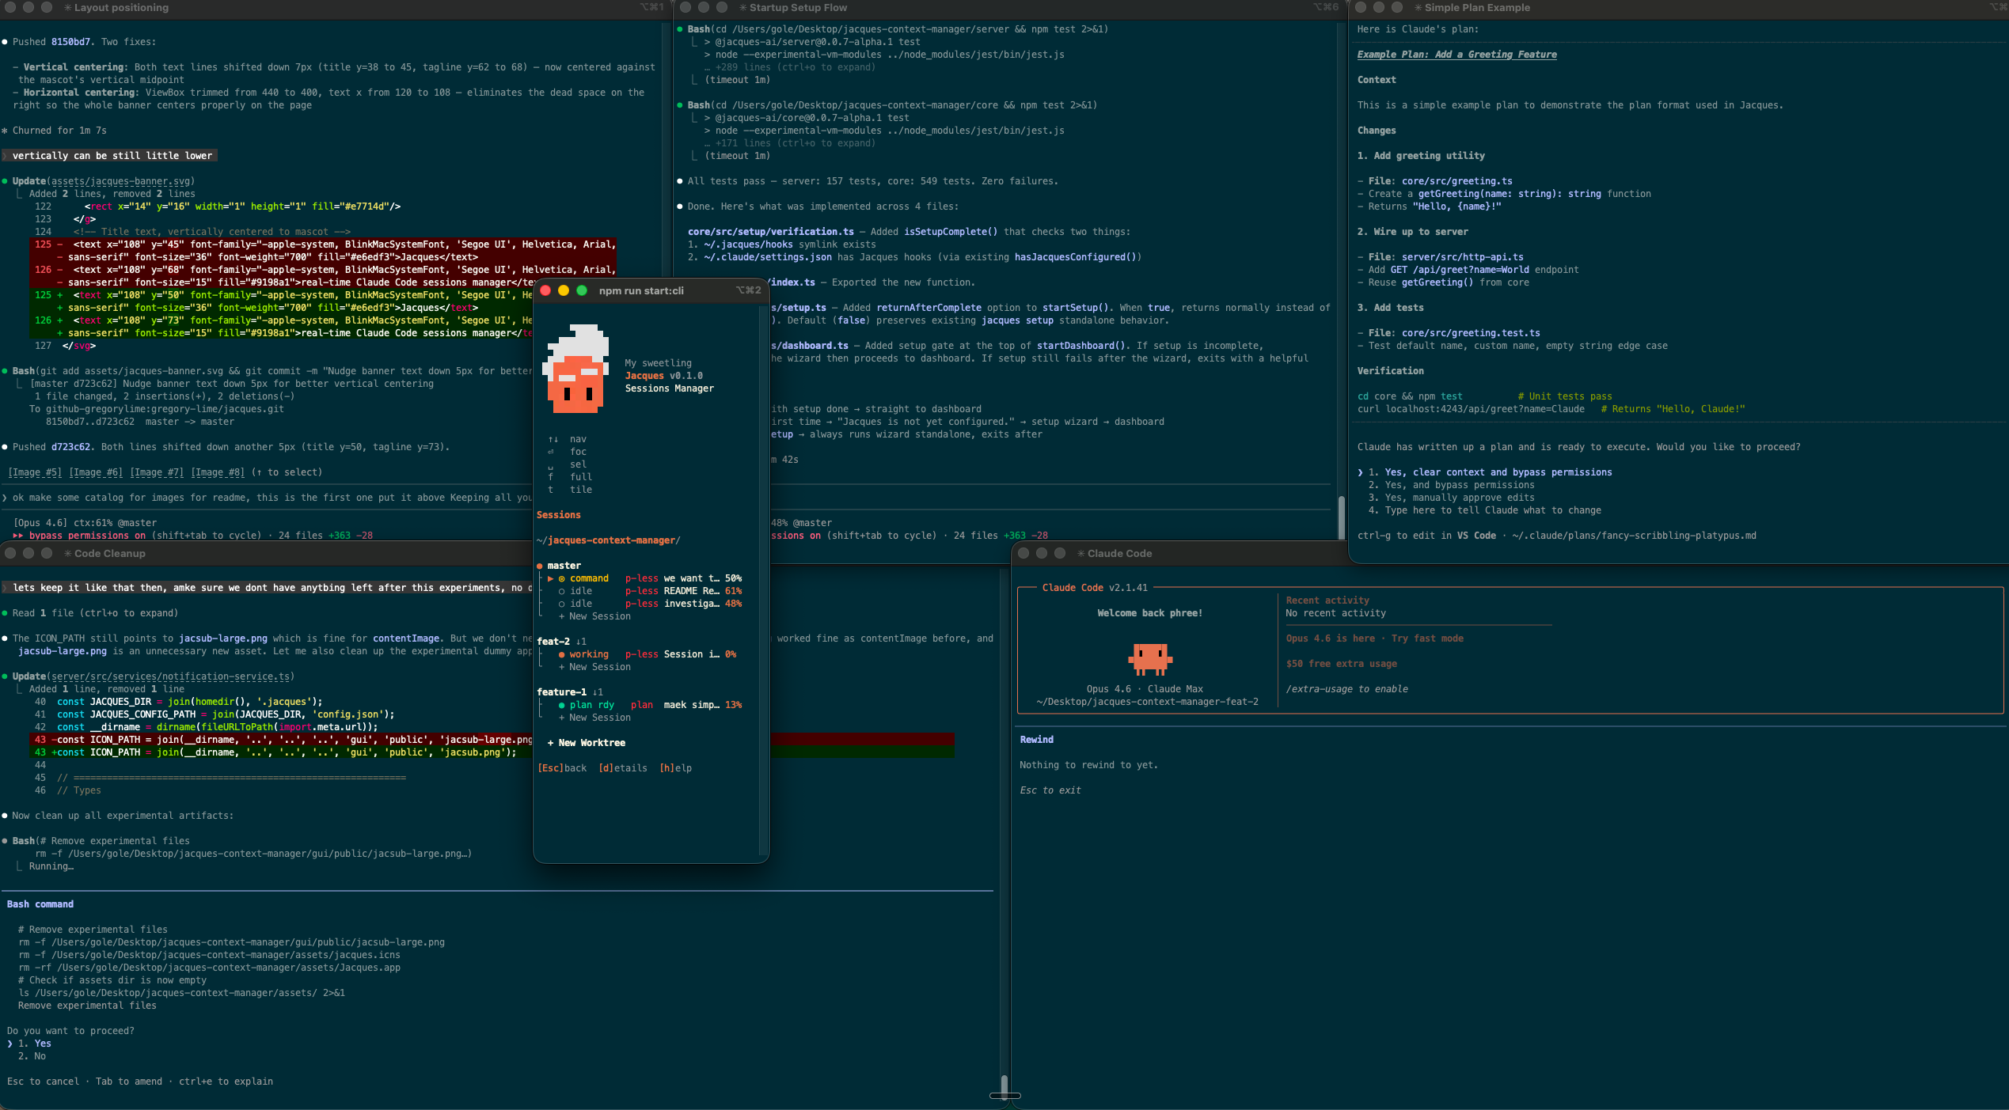Open the 'maek simp…' plan session row
2009x1110 pixels.
click(x=650, y=705)
